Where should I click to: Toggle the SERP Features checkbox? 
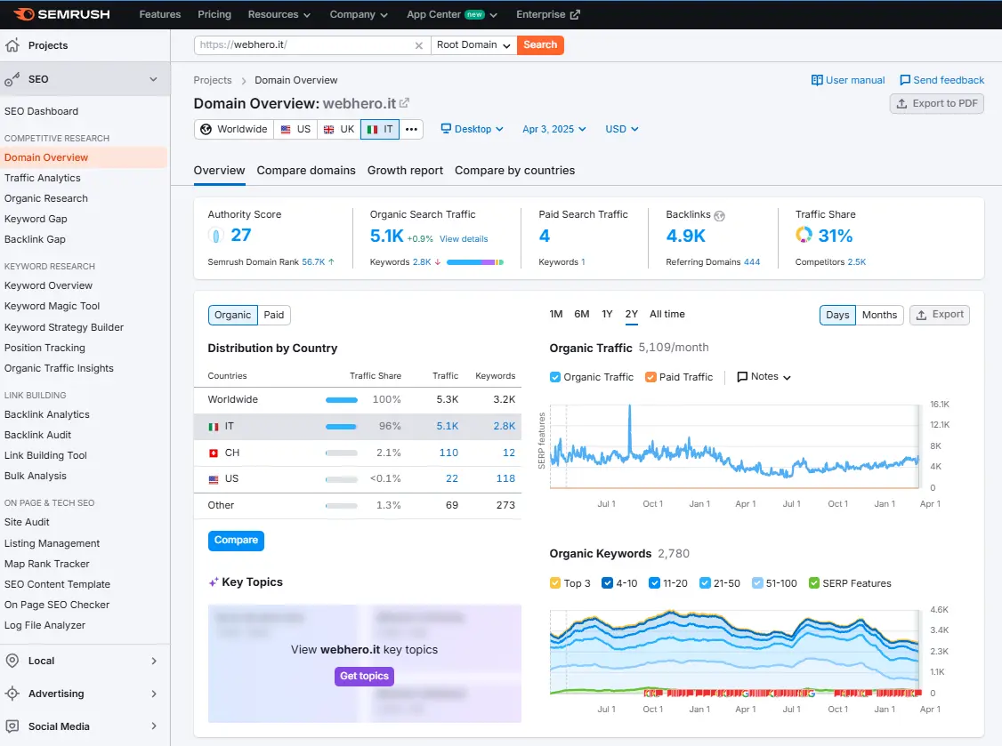pos(814,583)
